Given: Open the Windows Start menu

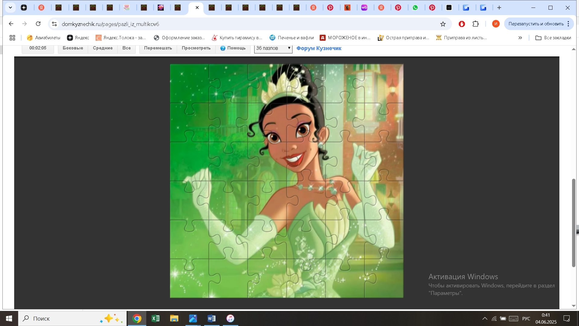Looking at the screenshot, I should tap(9, 318).
